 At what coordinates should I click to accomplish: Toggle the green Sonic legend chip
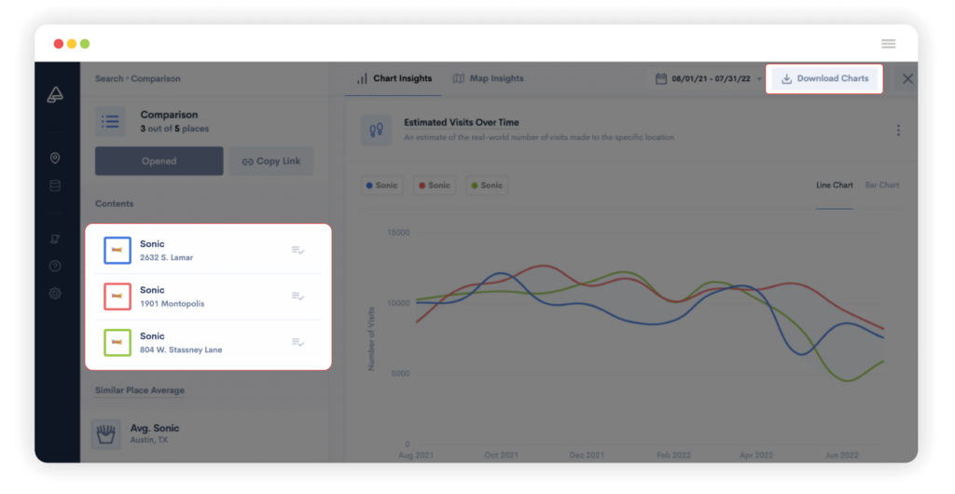pyautogui.click(x=487, y=185)
